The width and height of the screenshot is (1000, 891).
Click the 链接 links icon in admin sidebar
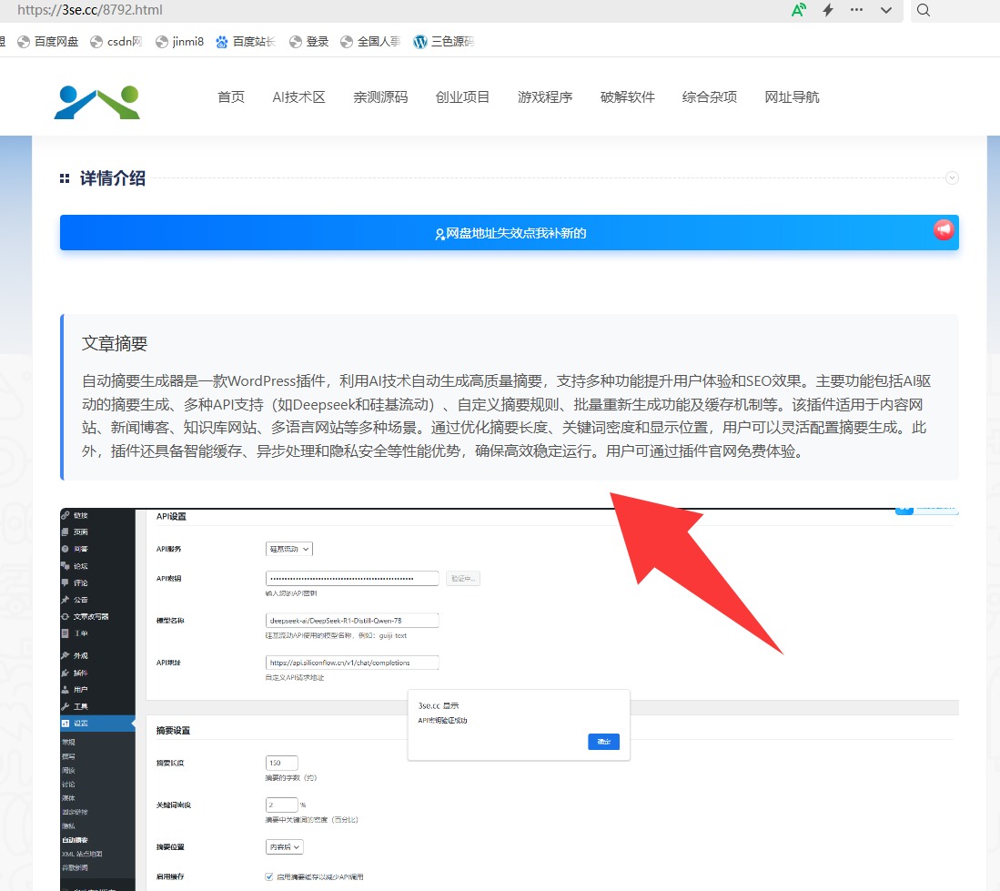click(66, 517)
